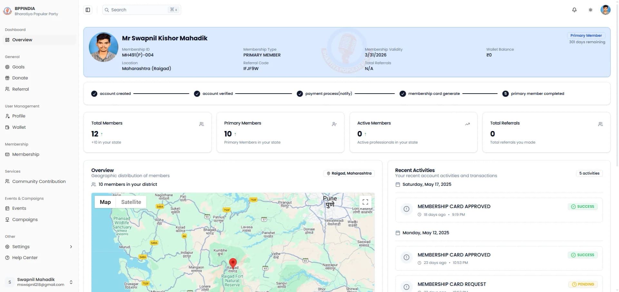
Task: Click the calendar icon beside Monday, May 12, 2025
Action: tap(398, 233)
